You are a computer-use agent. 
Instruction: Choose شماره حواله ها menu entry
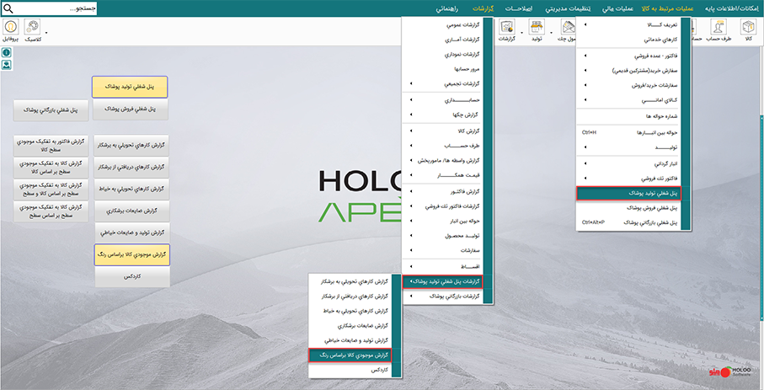628,116
